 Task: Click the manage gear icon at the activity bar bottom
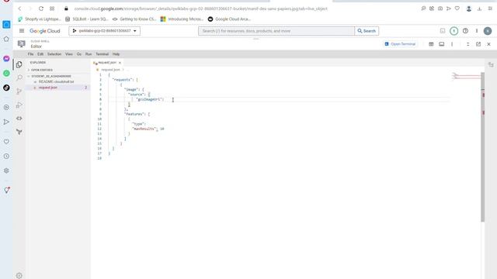tap(19, 276)
